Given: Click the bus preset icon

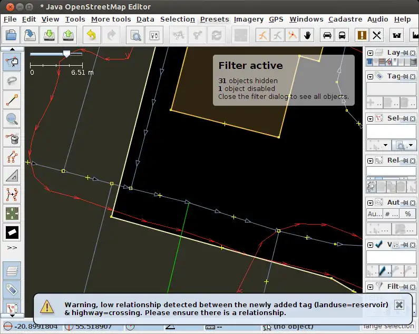Looking at the screenshot, I should pyautogui.click(x=343, y=35).
